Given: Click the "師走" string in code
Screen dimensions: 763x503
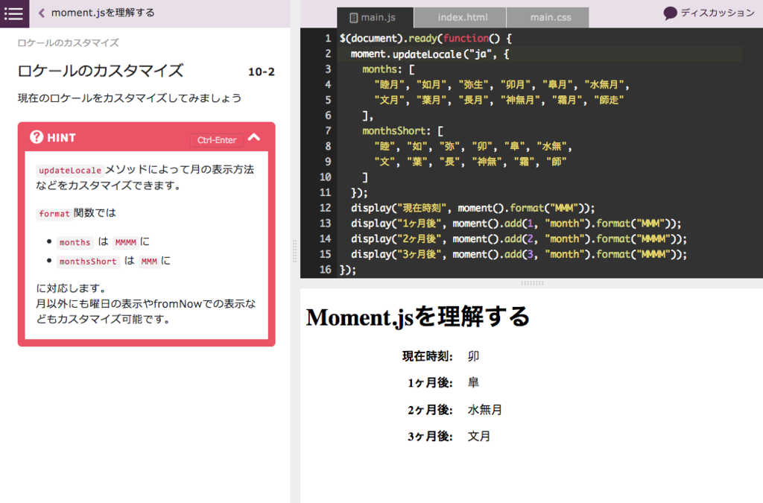Looking at the screenshot, I should tap(609, 100).
